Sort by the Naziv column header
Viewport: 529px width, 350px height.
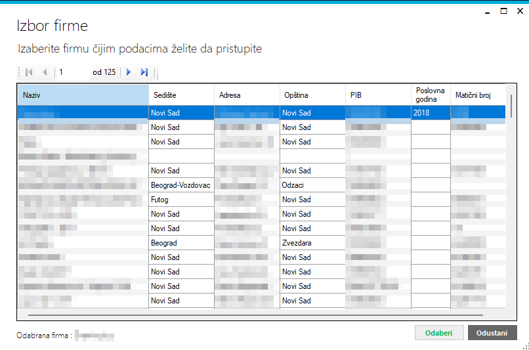(83, 95)
